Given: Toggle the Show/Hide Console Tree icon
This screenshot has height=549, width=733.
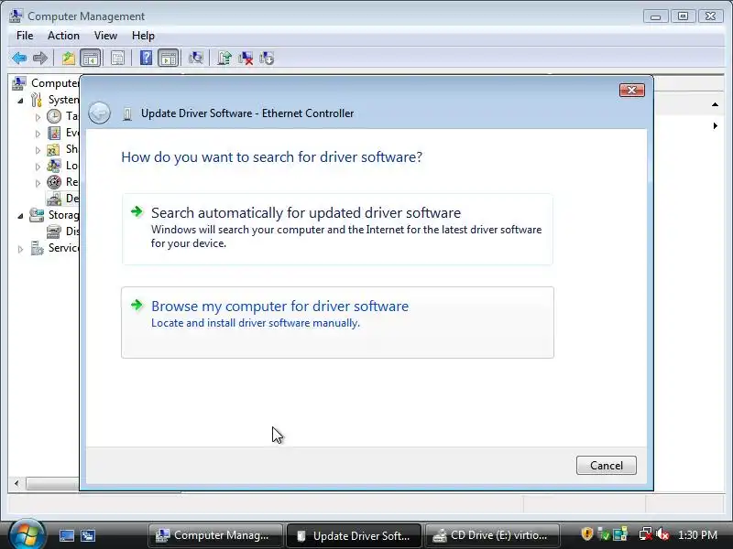Looking at the screenshot, I should [90, 59].
